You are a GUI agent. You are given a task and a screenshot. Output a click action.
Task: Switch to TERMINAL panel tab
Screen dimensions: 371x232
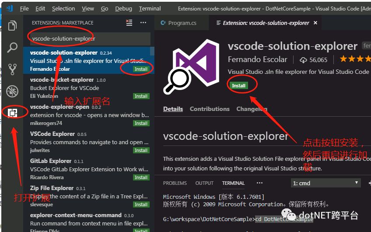click(x=233, y=183)
